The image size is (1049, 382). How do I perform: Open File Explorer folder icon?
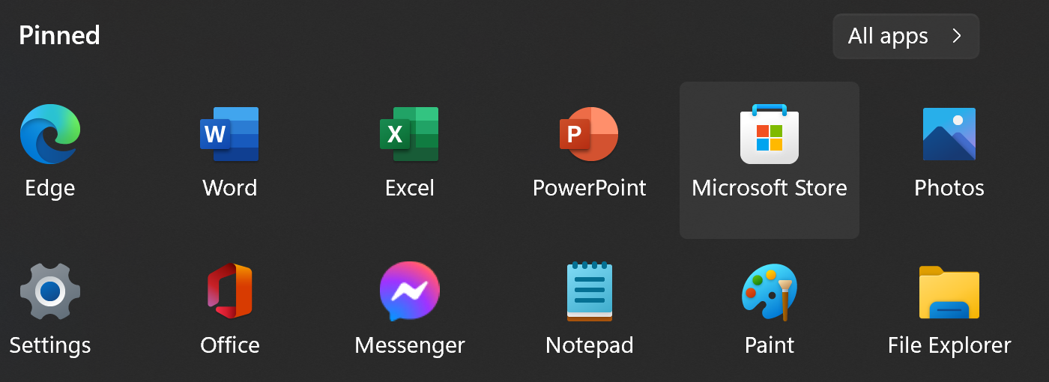pos(949,292)
